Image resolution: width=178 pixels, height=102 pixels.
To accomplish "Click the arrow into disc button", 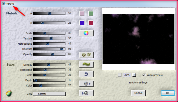I will [x=86, y=93].
